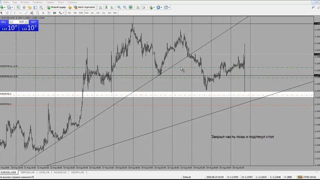
Task: Decrease lot volume with left arrow
Action: pos(11,22)
